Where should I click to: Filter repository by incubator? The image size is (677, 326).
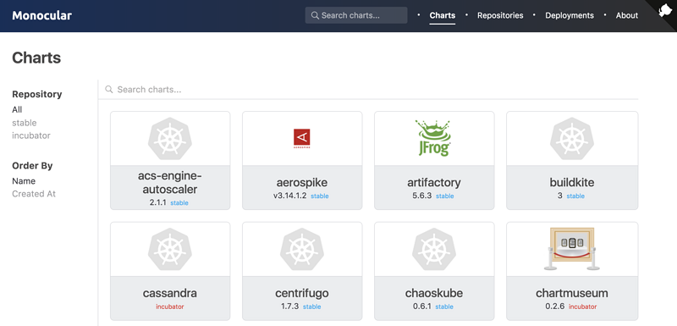tap(31, 135)
